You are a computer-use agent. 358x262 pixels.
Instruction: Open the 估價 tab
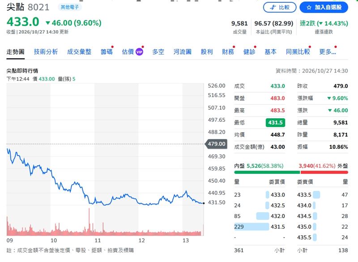[x=128, y=52]
